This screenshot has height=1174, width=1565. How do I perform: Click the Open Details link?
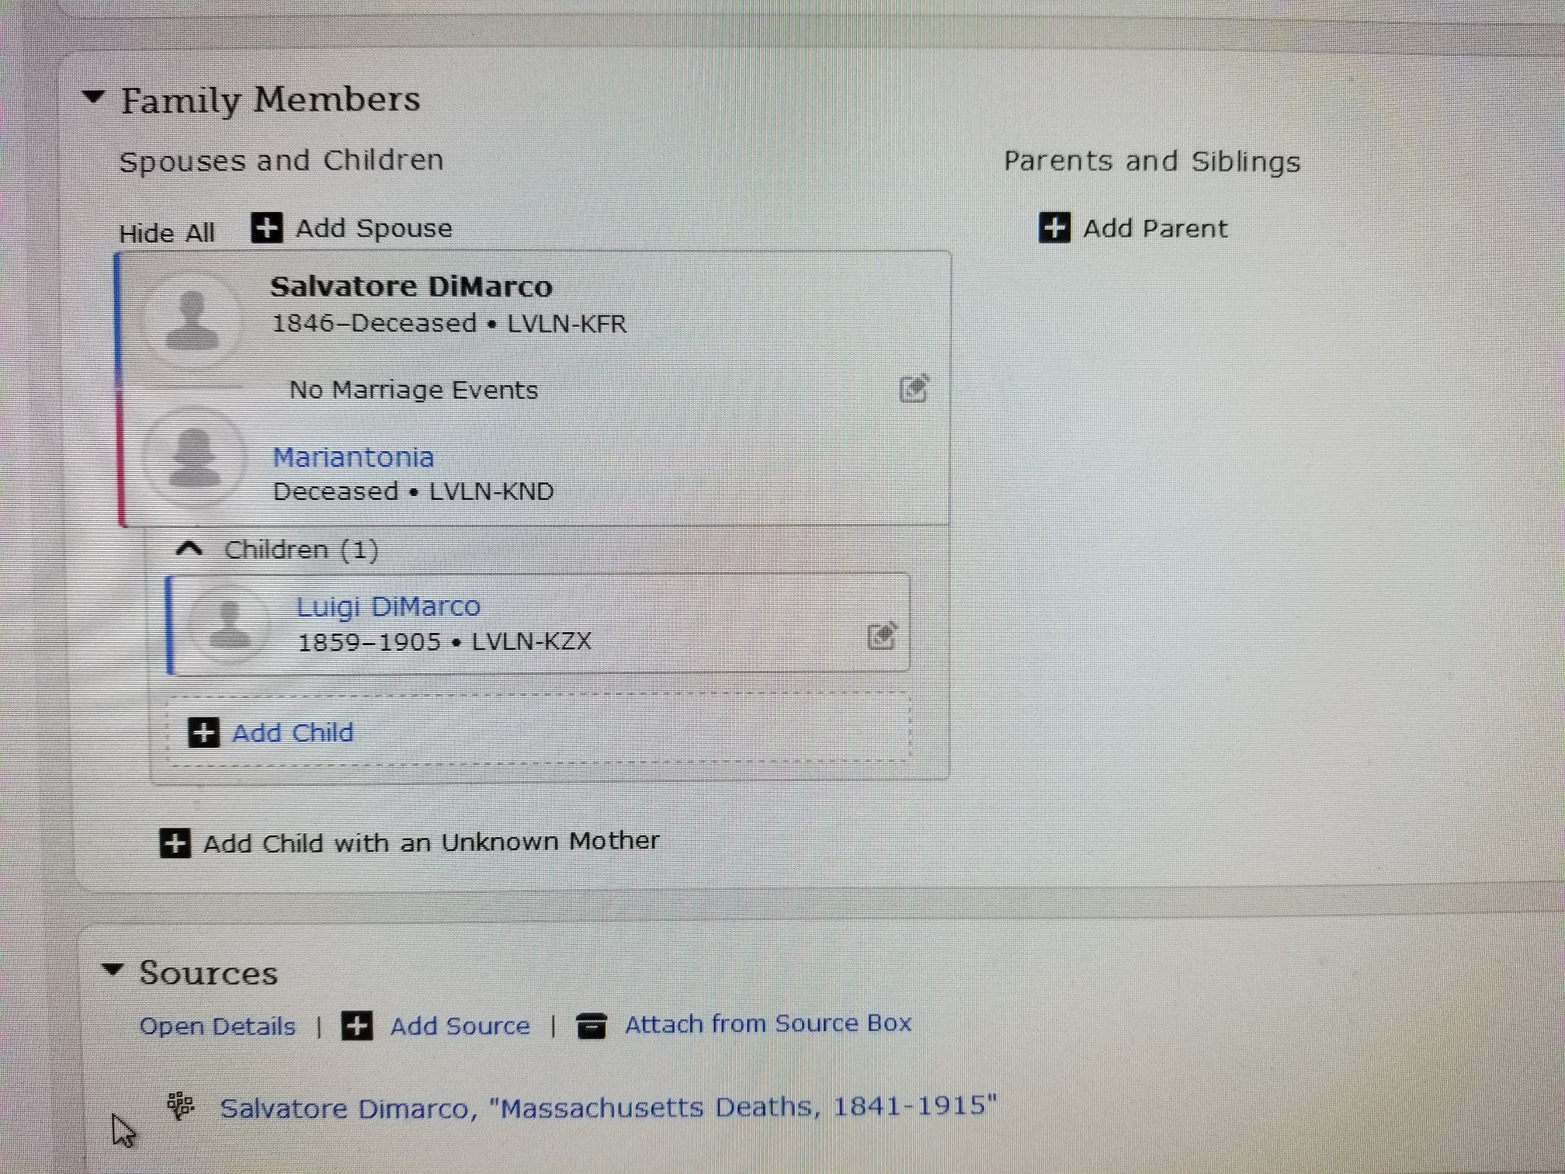tap(217, 1026)
